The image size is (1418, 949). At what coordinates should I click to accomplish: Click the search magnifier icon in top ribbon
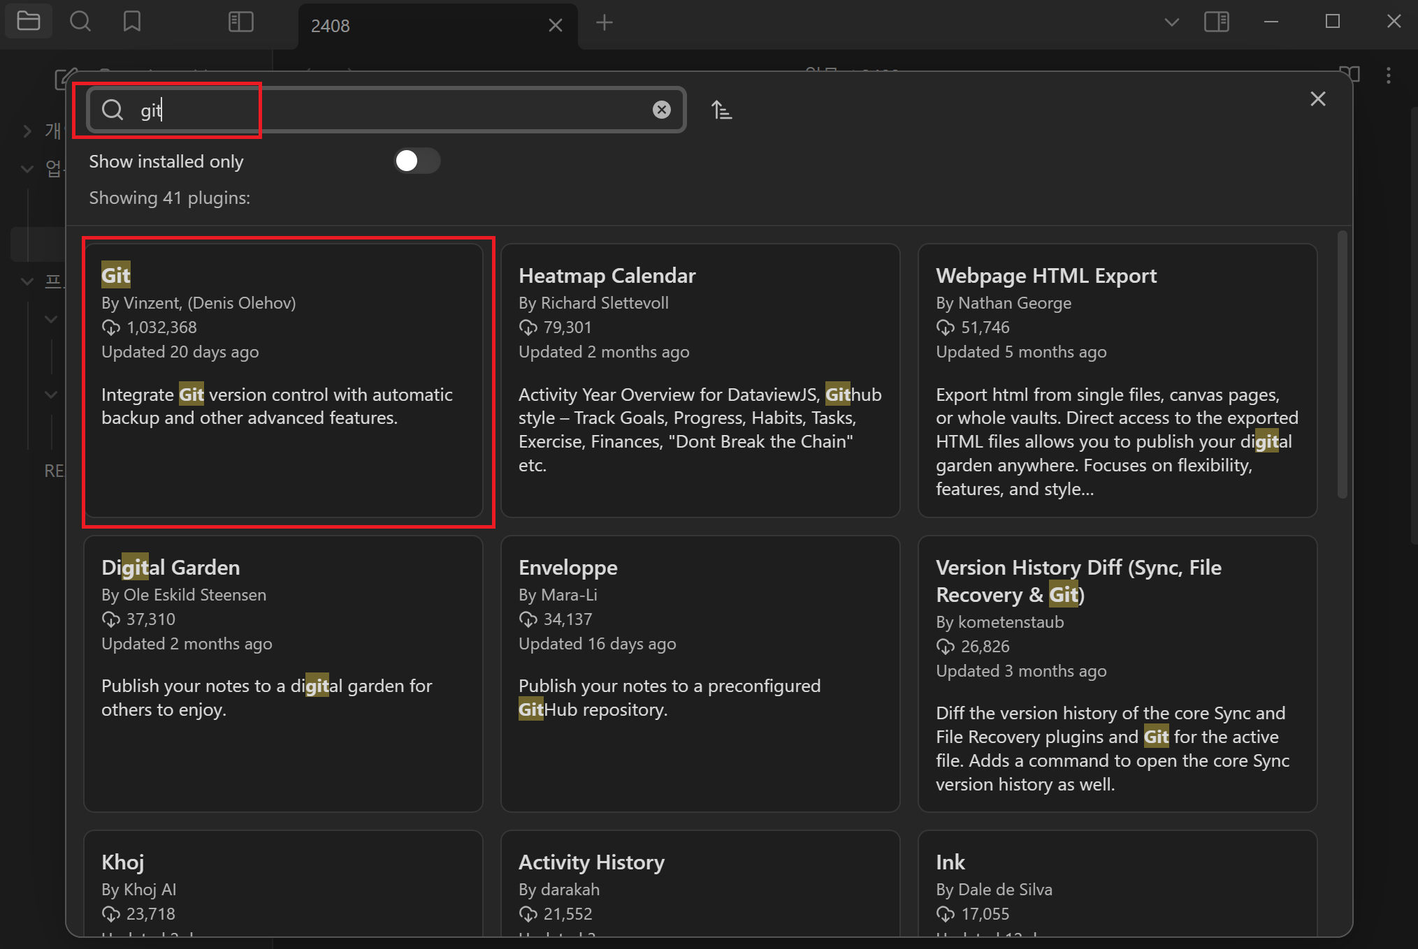pyautogui.click(x=80, y=22)
